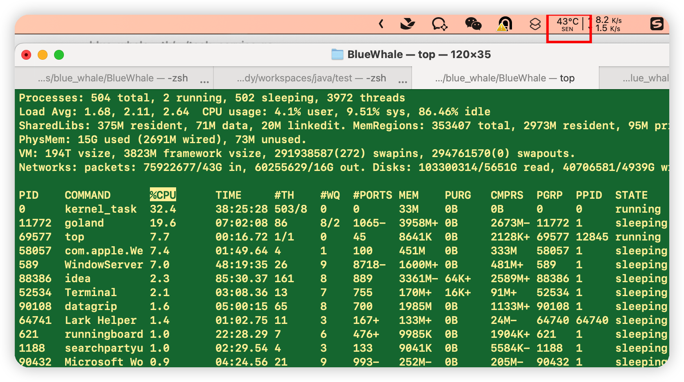Click the left chevron in menu bar
The width and height of the screenshot is (684, 382).
pyautogui.click(x=381, y=24)
